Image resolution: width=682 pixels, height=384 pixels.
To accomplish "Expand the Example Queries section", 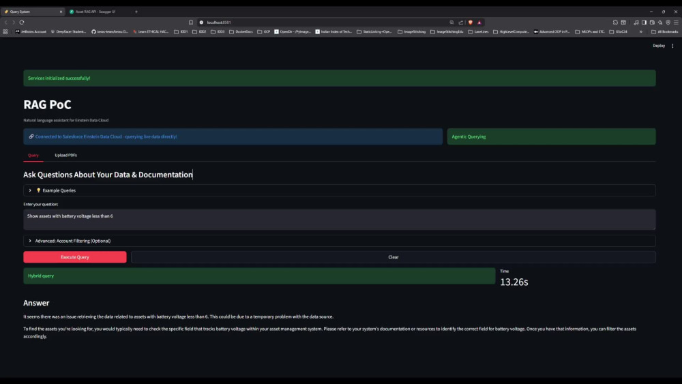I will click(x=339, y=190).
